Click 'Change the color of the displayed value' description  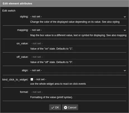[75, 22]
